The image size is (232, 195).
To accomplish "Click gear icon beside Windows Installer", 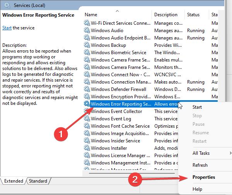I will point(87,148).
